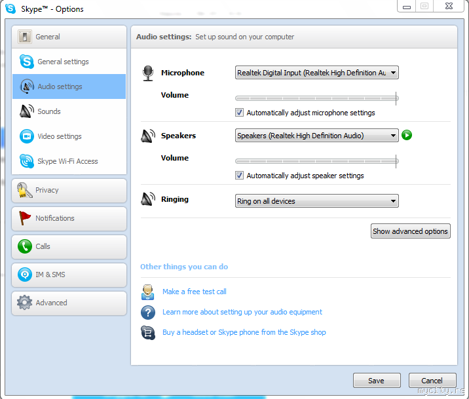Open Video settings page
Viewport: 469px width, 399px height.
pyautogui.click(x=69, y=136)
